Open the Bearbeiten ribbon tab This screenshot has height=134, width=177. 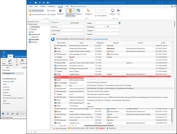52,6
